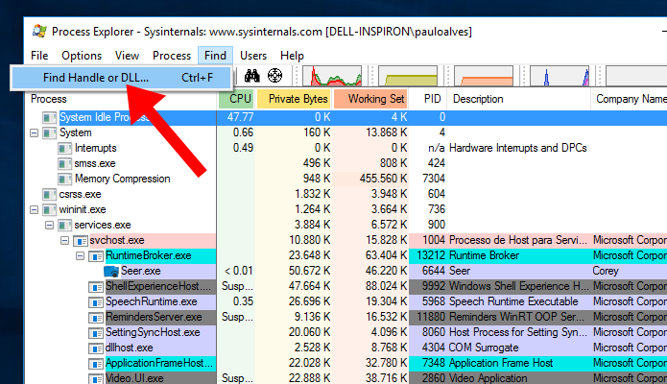Choose Find Handle or DLL... menu entry
The width and height of the screenshot is (667, 384).
coord(122,78)
